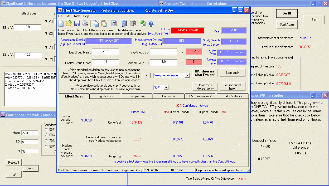Viewport: 329px width, 186px height.
Task: Click the Exp Group Mean input field
Action: [x=105, y=52]
